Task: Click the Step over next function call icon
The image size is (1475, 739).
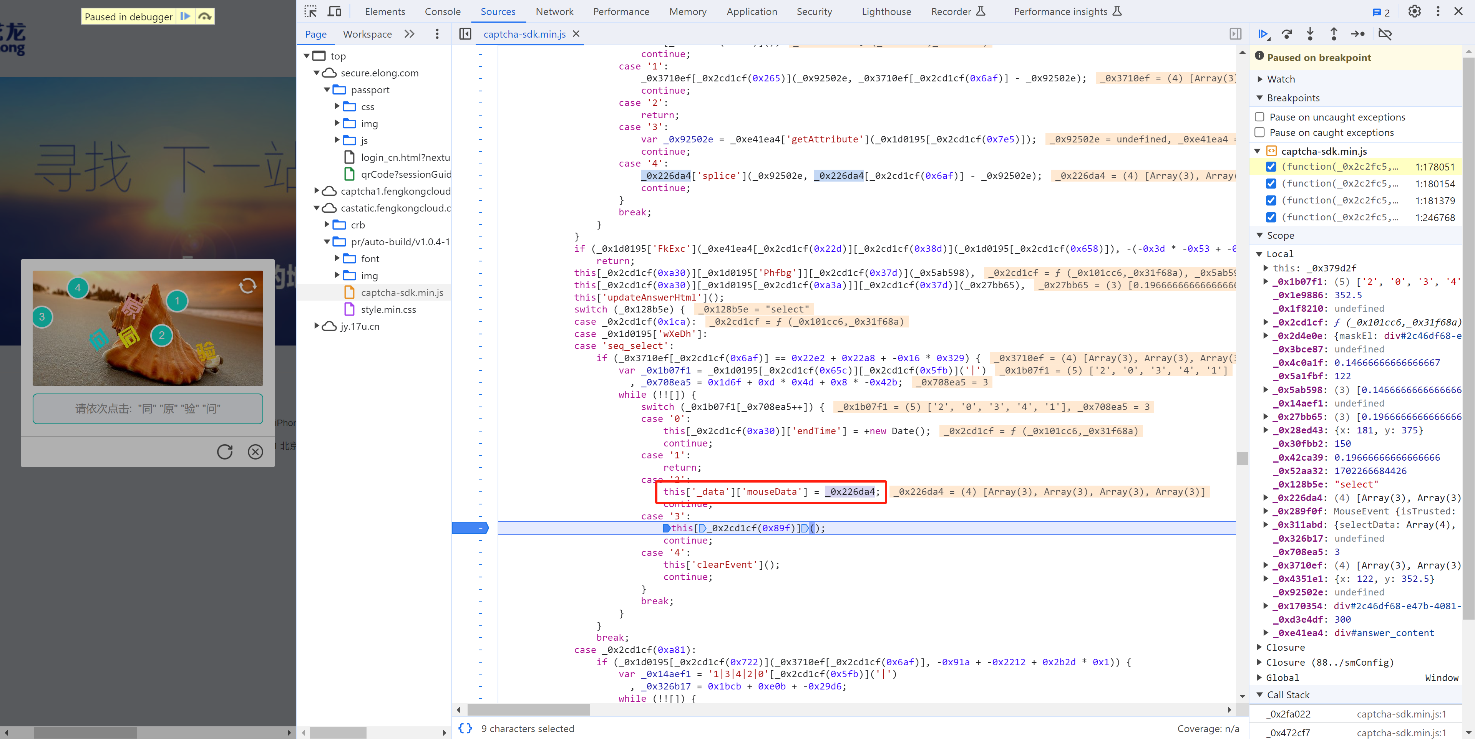Action: pyautogui.click(x=1286, y=34)
